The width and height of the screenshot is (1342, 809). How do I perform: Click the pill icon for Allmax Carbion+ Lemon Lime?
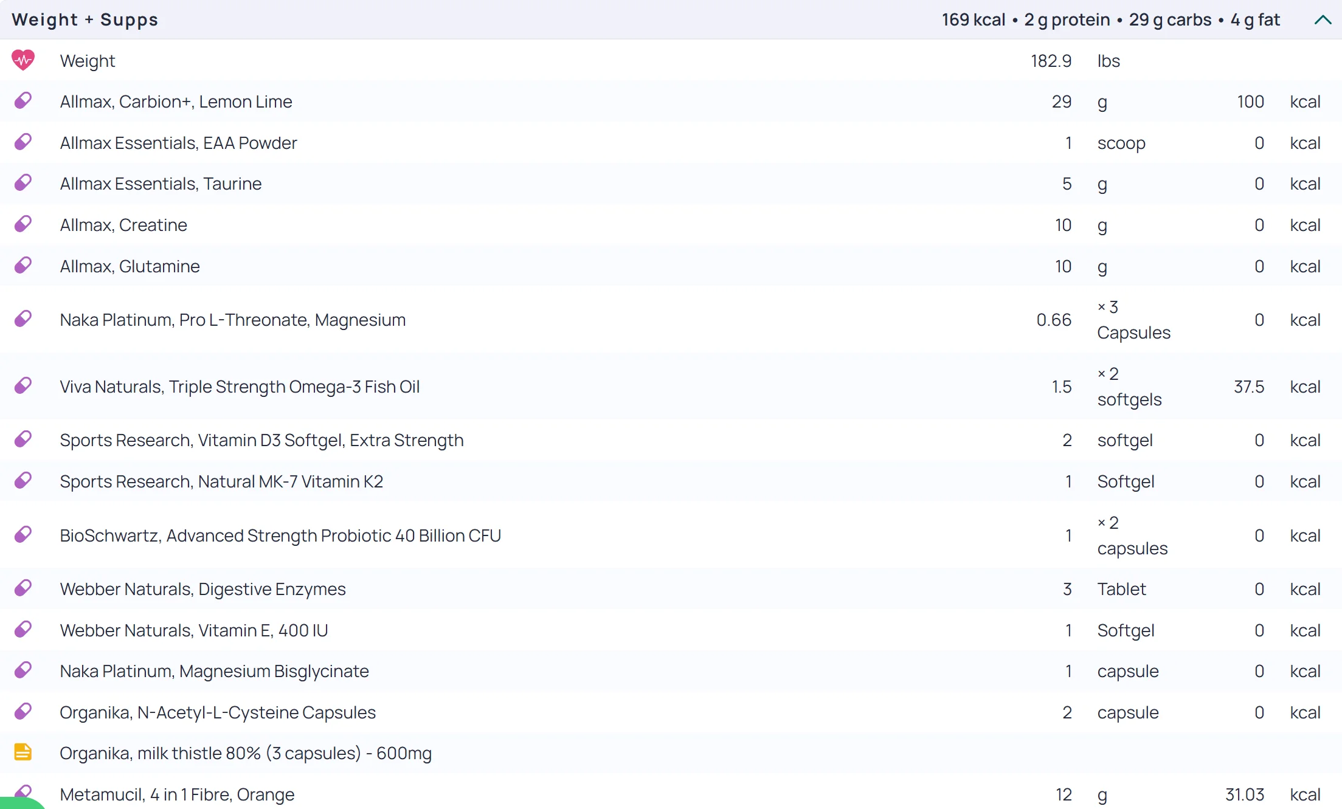[x=23, y=101]
